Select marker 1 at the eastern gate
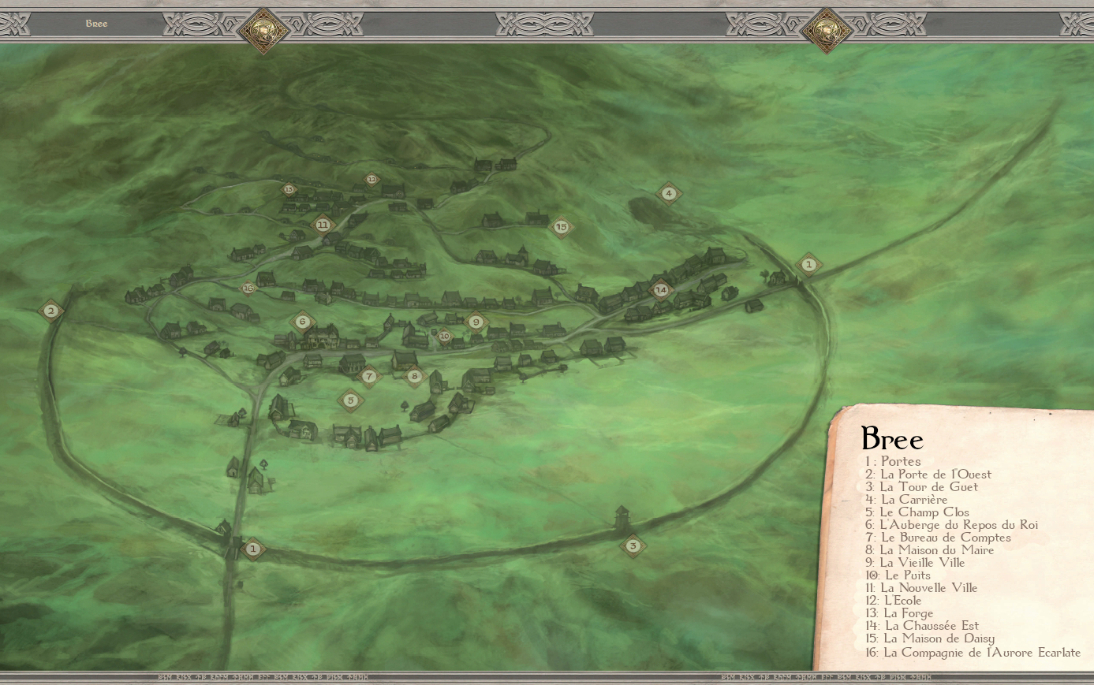Viewport: 1094px width, 685px height. [x=808, y=265]
